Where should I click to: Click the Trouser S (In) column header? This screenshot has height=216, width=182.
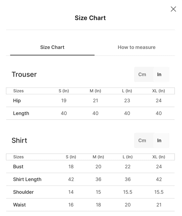coord(64,91)
